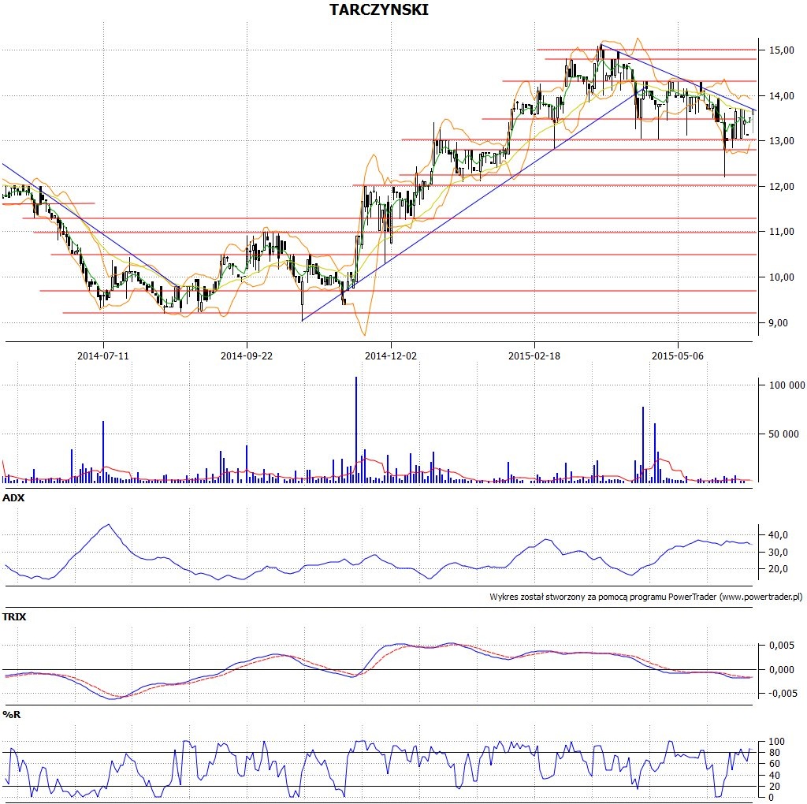Click the 10,00 price axis label
The width and height of the screenshot is (807, 804).
(781, 277)
